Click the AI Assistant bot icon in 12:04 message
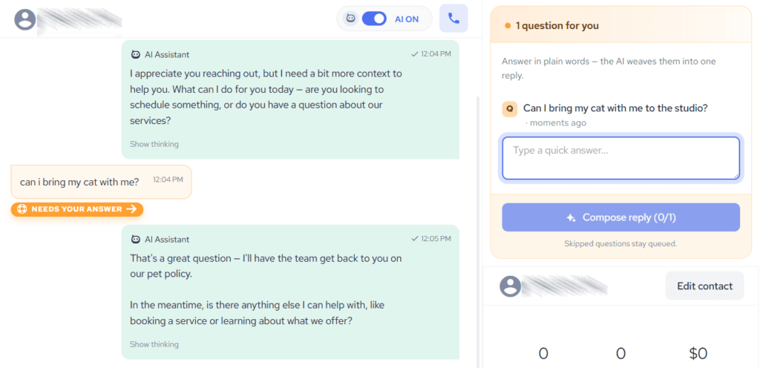This screenshot has width=760, height=368. pos(136,55)
